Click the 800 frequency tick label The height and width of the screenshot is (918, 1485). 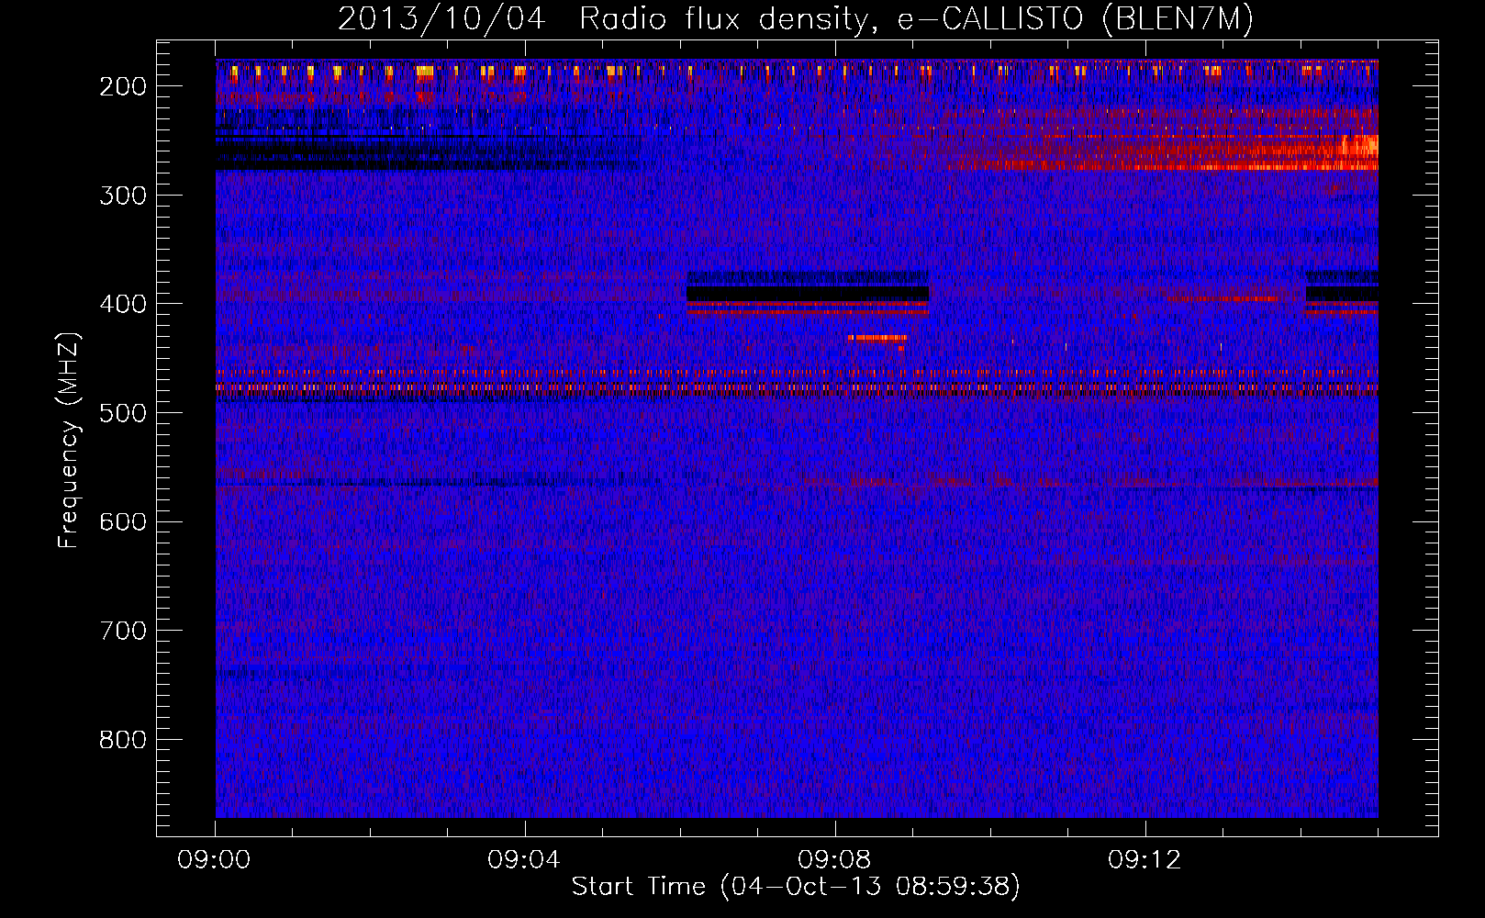(x=122, y=740)
